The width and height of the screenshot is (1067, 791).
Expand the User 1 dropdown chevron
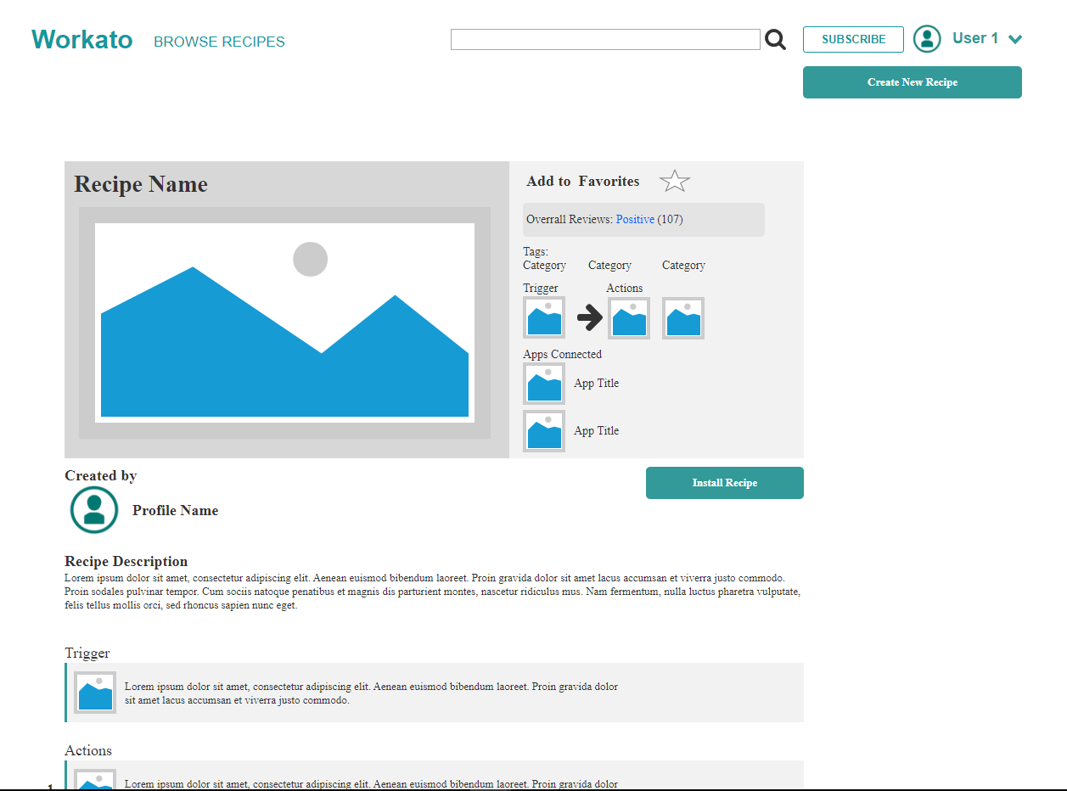click(x=1014, y=39)
